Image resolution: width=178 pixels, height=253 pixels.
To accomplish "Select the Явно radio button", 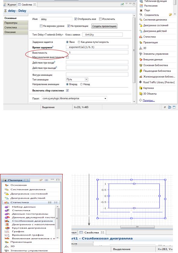I will click(67, 42).
